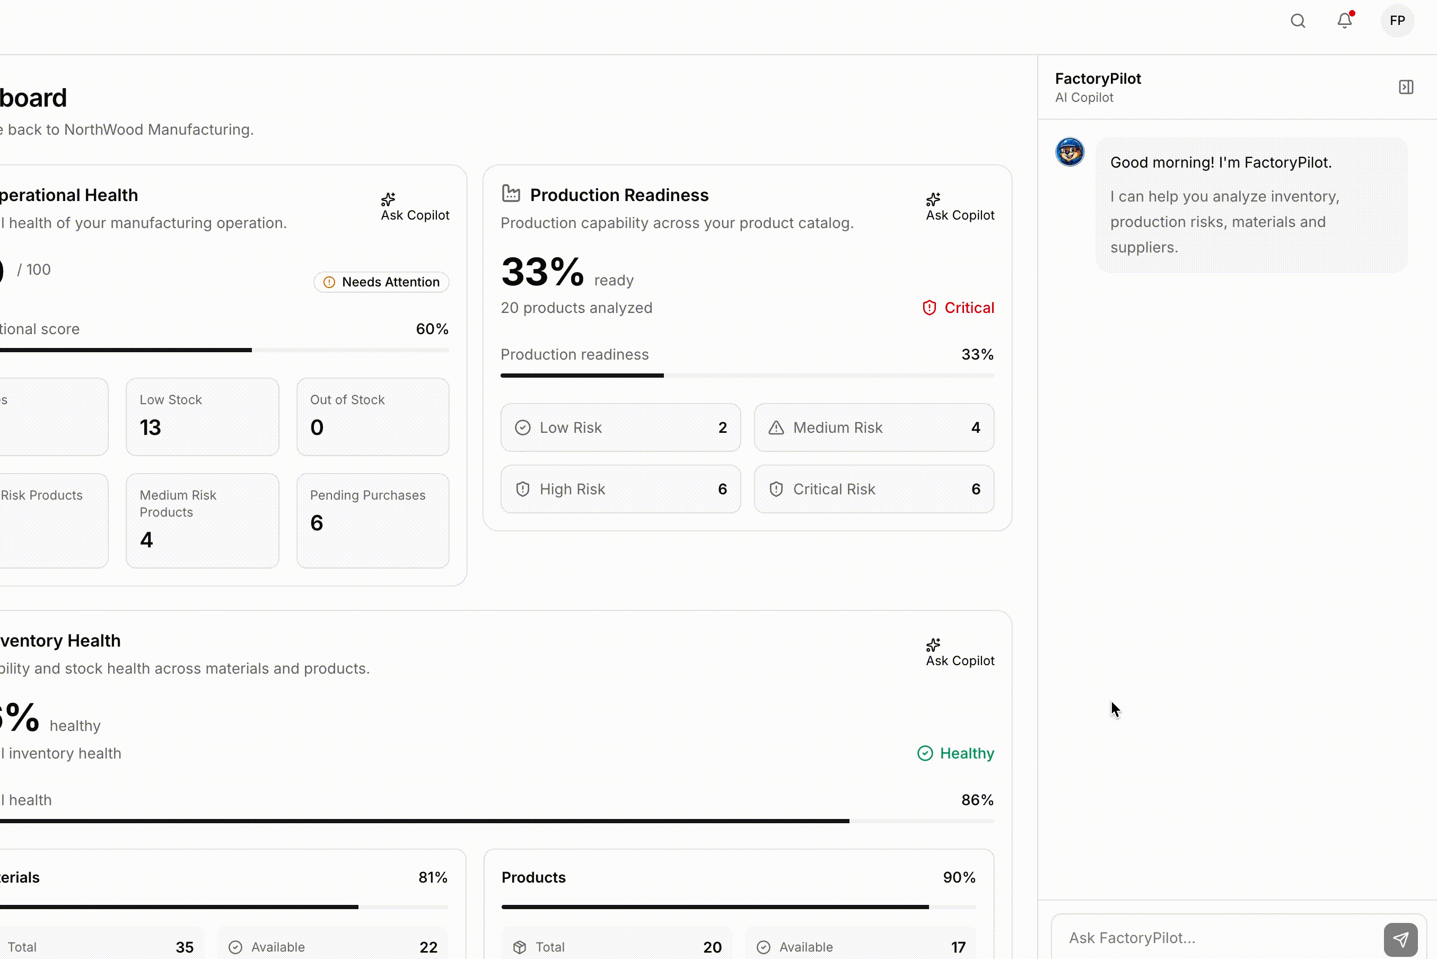This screenshot has height=959, width=1437.
Task: Click the Production readiness progress bar
Action: [x=747, y=376]
